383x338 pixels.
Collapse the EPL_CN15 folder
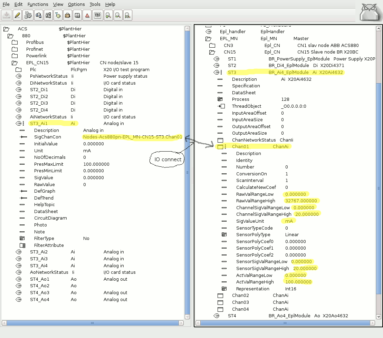15,63
